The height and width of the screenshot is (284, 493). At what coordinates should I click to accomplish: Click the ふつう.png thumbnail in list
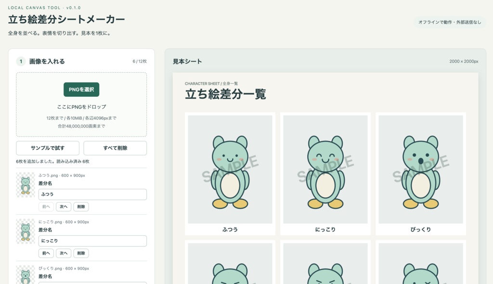click(x=26, y=185)
